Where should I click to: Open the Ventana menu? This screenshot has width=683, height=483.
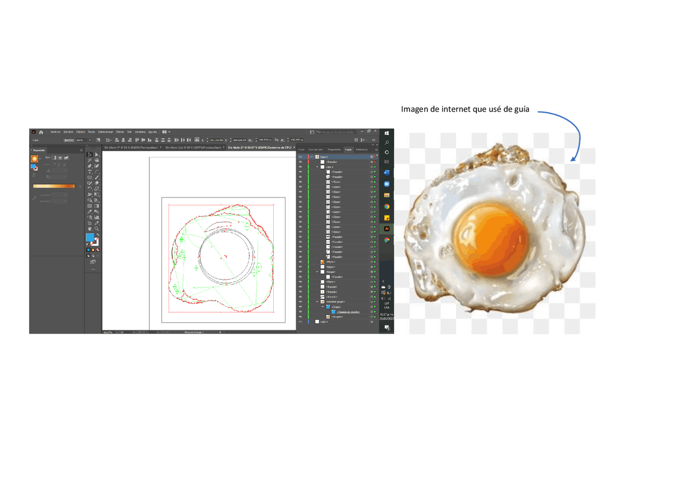[140, 132]
